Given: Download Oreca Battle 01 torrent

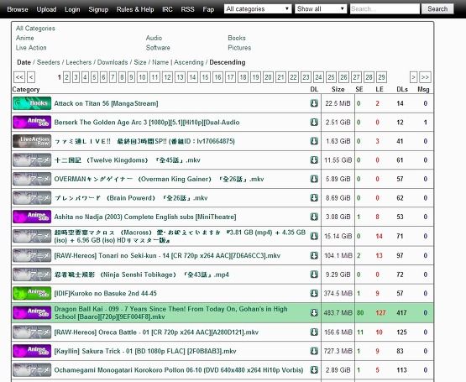Looking at the screenshot, I should tap(314, 332).
